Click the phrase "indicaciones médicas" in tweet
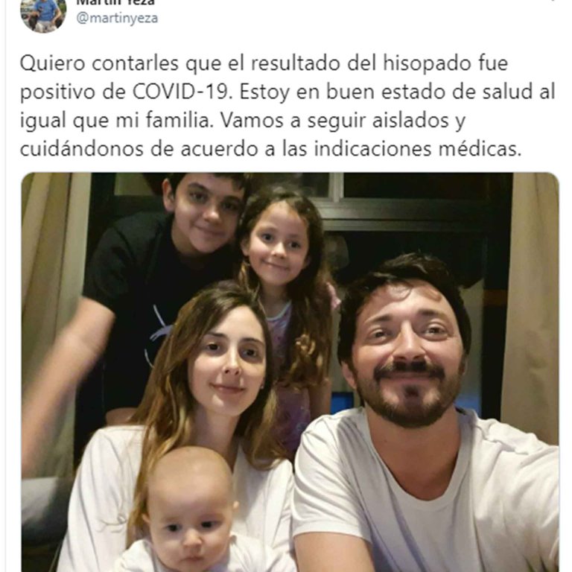The width and height of the screenshot is (572, 572). point(418,149)
